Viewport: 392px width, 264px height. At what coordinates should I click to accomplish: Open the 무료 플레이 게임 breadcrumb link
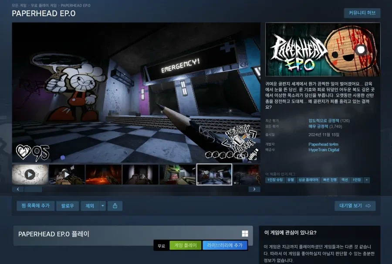coord(44,5)
